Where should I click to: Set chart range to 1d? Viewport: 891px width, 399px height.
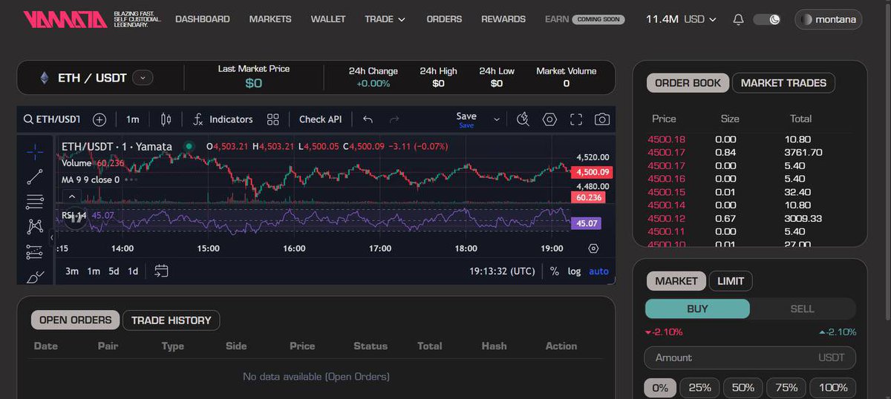pyautogui.click(x=133, y=271)
